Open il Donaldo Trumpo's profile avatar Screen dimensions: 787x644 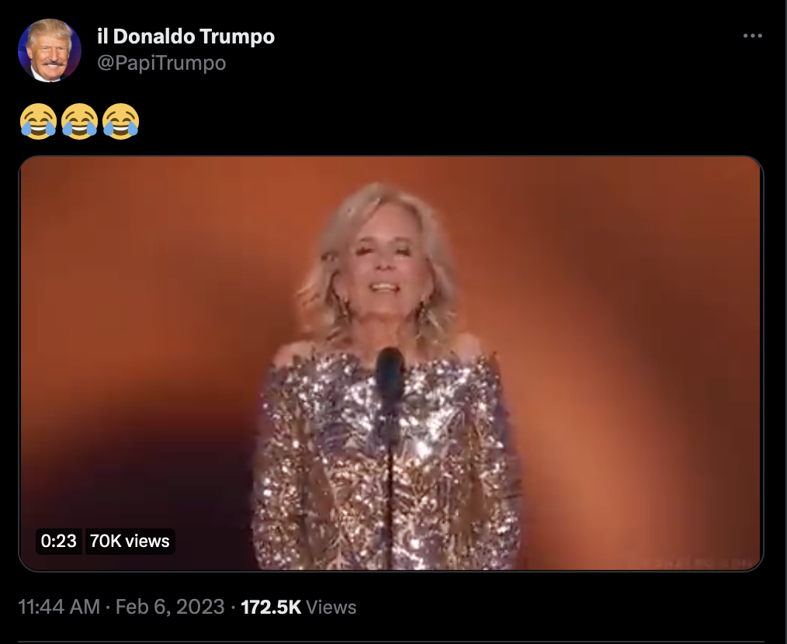pos(49,50)
